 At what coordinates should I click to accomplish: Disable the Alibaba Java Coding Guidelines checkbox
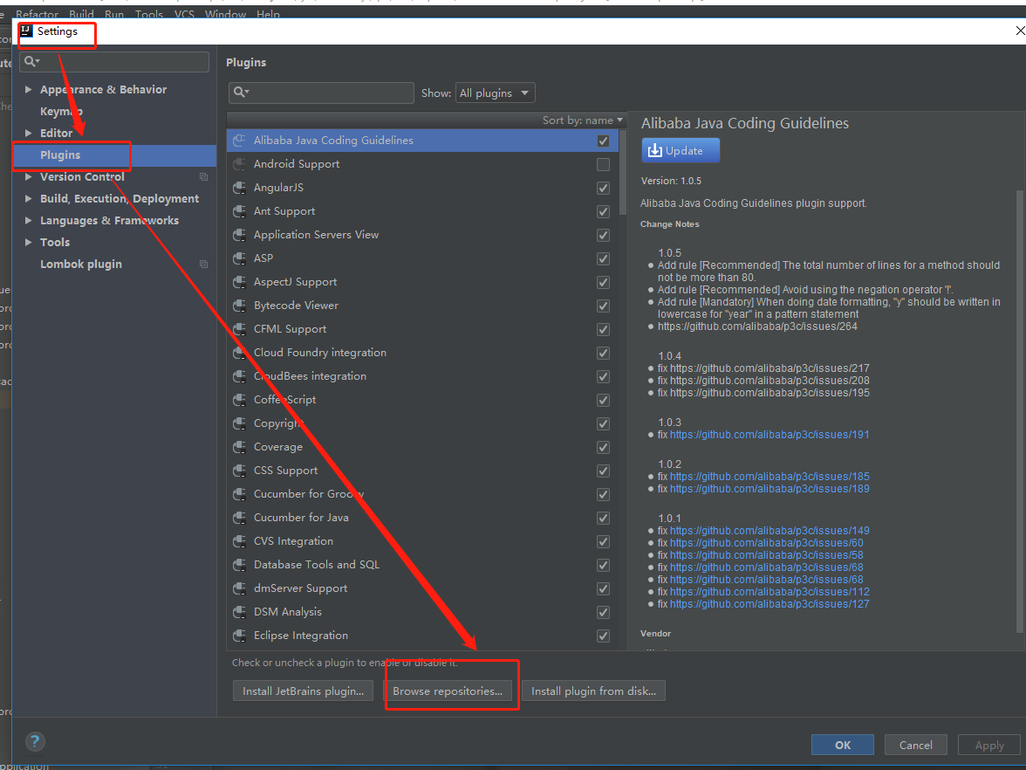point(604,141)
